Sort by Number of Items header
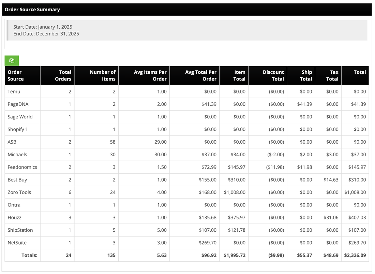 pyautogui.click(x=96, y=76)
